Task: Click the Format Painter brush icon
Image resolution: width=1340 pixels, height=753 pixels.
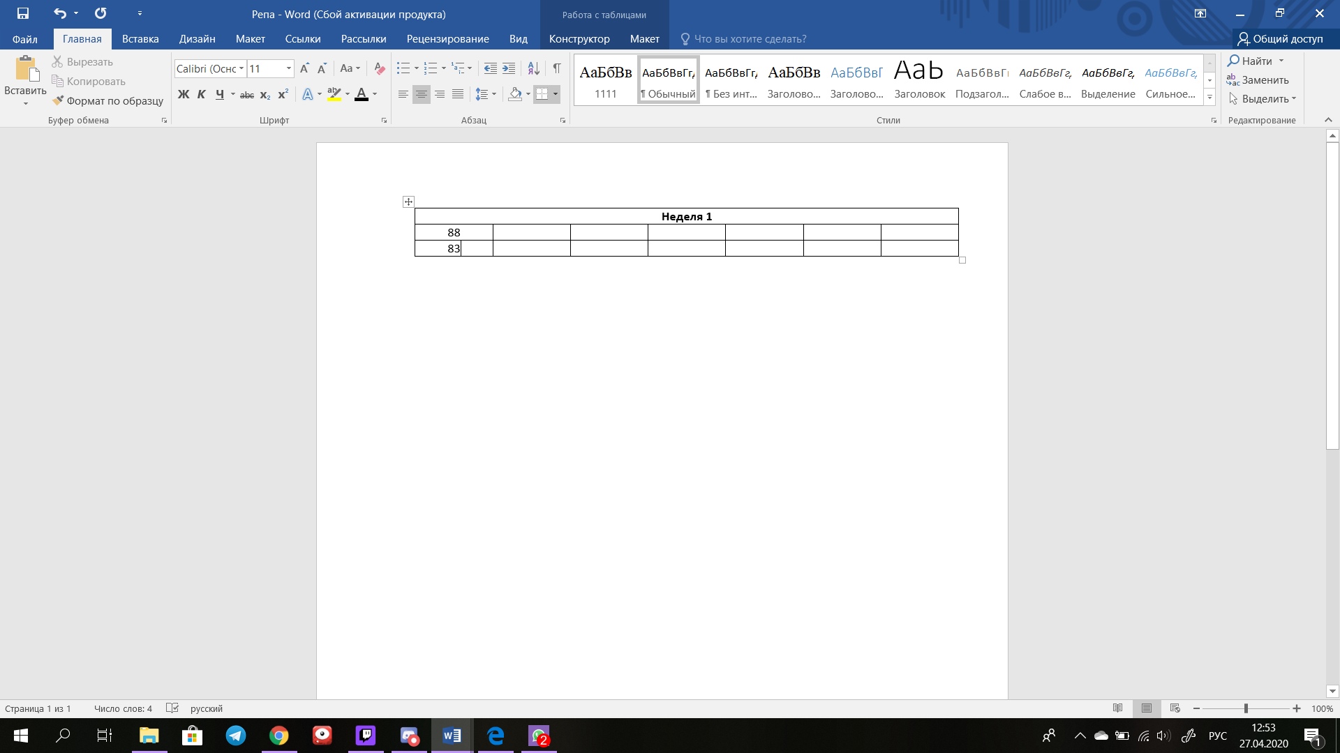Action: pos(58,100)
